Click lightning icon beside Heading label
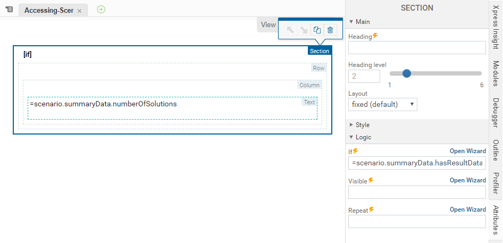The image size is (503, 243). coord(375,36)
